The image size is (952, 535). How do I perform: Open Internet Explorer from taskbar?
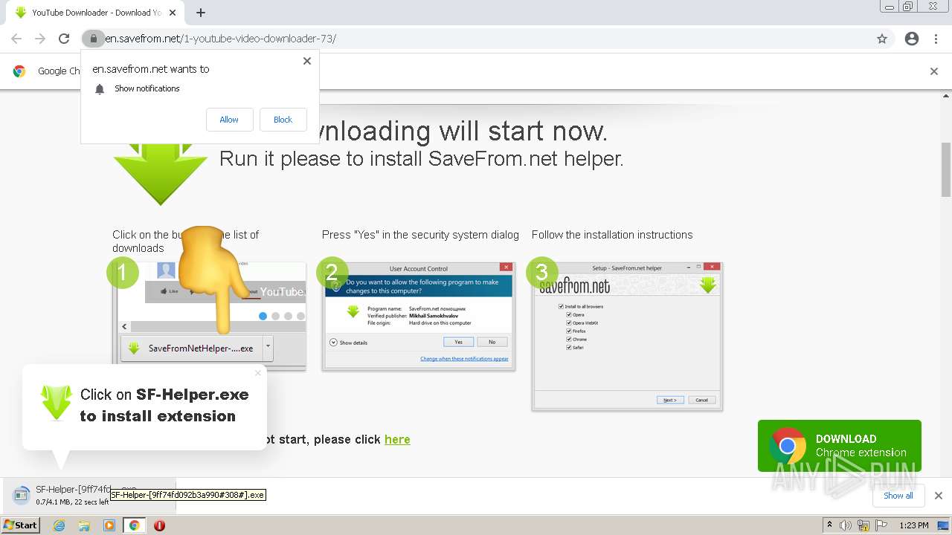point(59,525)
